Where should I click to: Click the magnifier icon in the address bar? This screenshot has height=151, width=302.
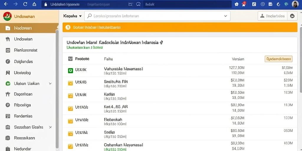[x=138, y=4]
